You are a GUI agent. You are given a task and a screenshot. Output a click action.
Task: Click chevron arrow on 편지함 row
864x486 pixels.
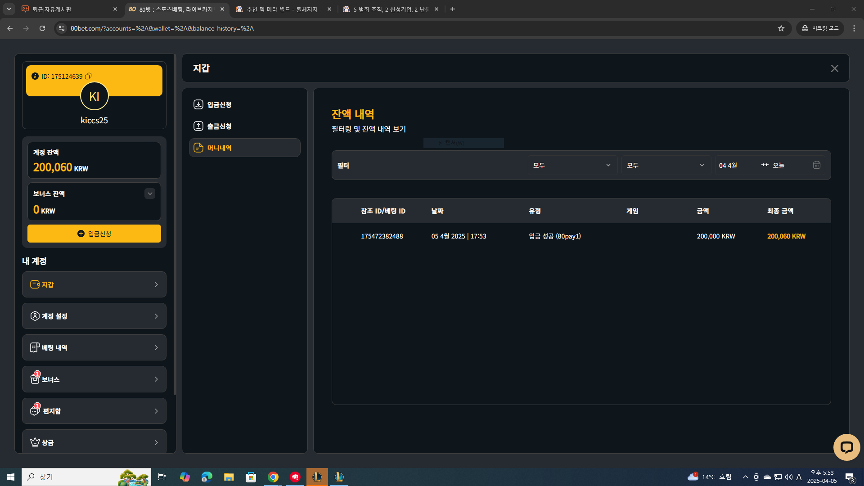[x=156, y=411]
